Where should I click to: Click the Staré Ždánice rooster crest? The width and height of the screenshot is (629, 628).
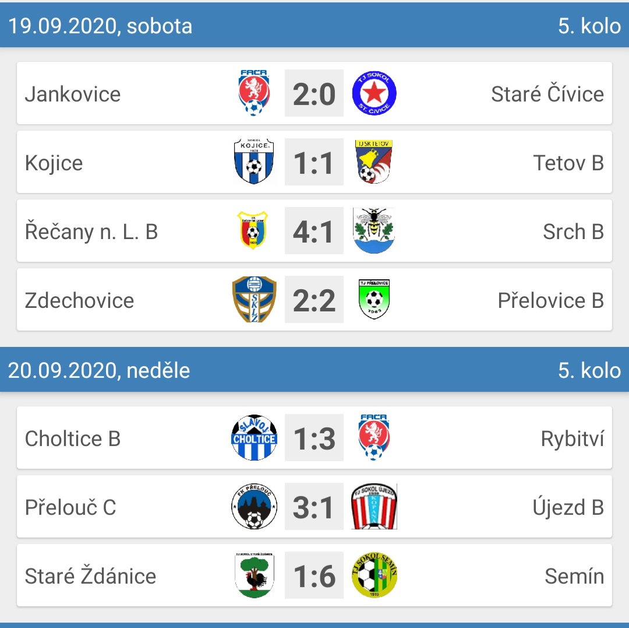pos(254,575)
